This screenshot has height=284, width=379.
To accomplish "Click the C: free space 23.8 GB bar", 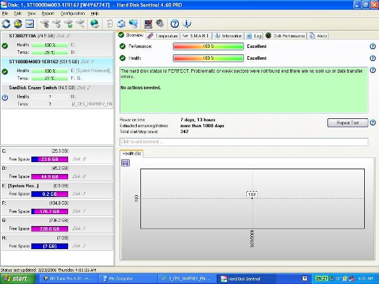I will pos(50,159).
